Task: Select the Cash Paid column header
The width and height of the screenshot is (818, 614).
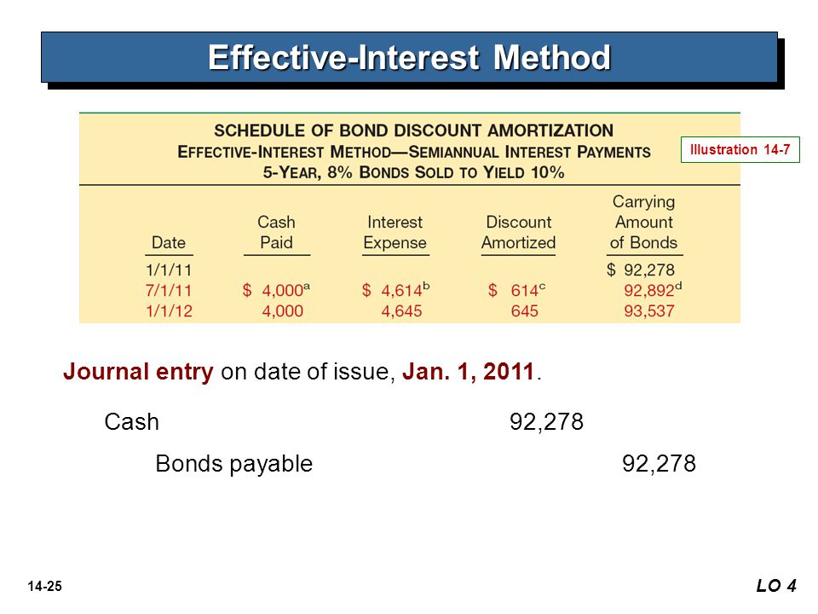Action: tap(276, 232)
